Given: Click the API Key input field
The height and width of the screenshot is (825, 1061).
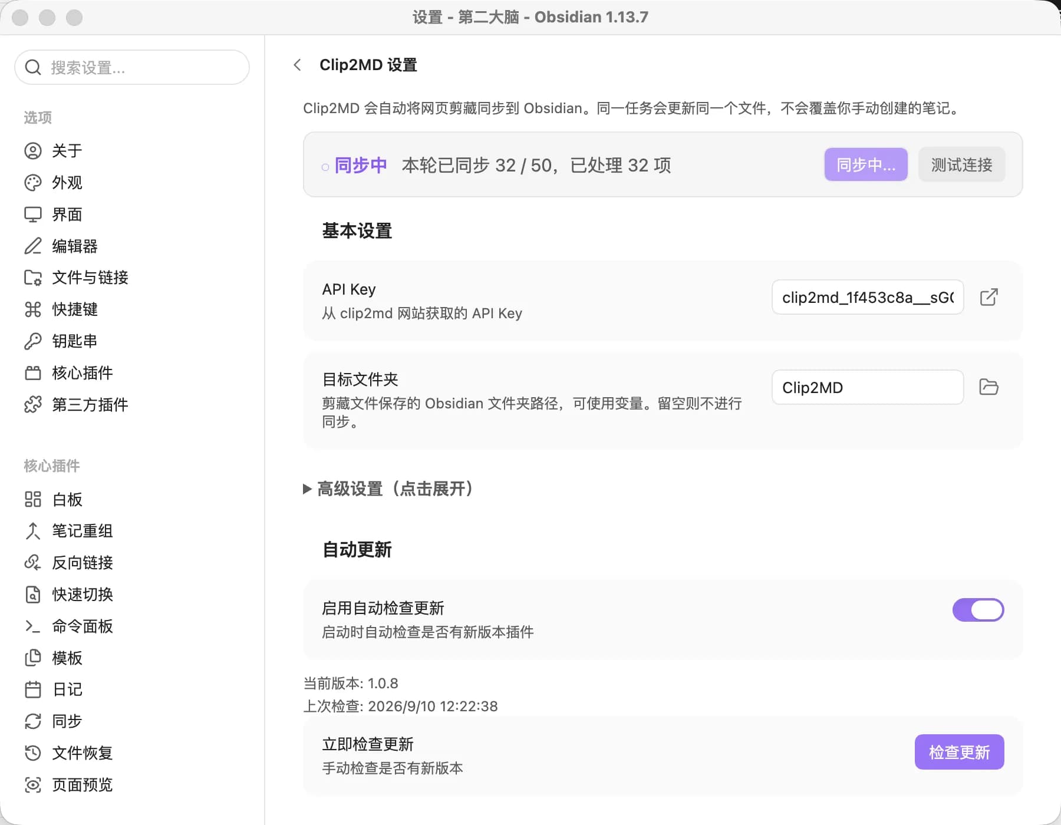Looking at the screenshot, I should (868, 297).
